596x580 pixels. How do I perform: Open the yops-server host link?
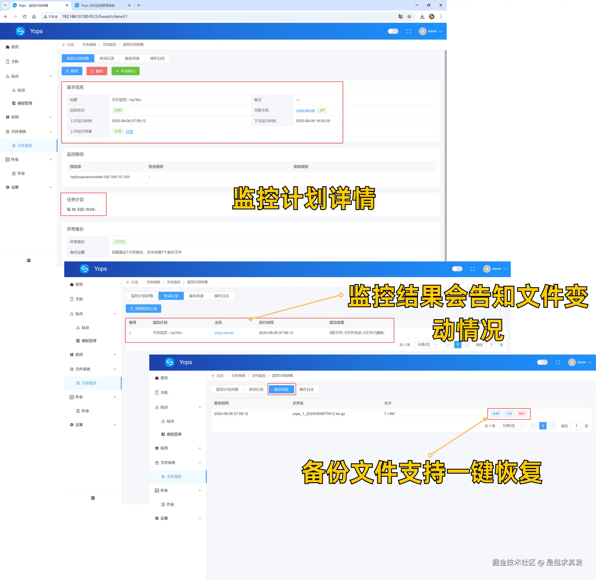coord(305,110)
